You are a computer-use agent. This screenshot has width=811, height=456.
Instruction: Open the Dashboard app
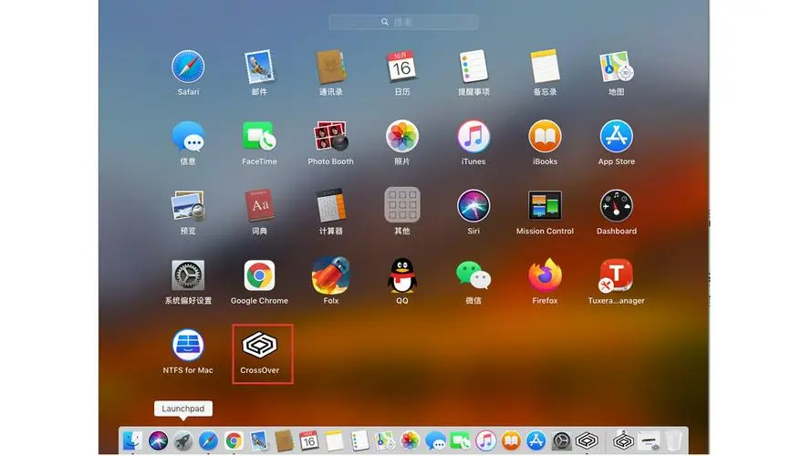tap(616, 206)
